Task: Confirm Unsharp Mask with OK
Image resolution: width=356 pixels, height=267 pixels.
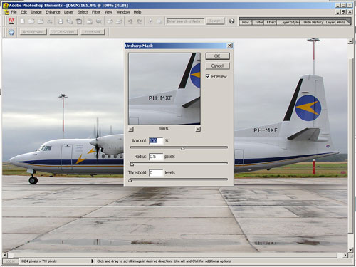Action: coord(217,56)
